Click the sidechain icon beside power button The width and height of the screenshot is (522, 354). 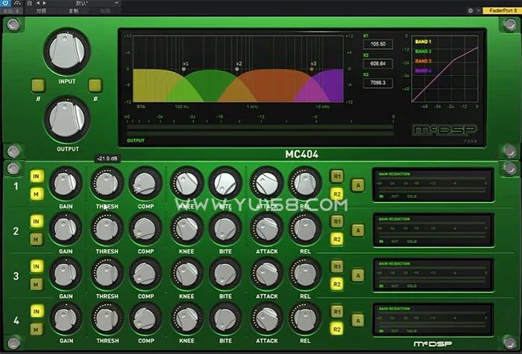[x=17, y=3]
